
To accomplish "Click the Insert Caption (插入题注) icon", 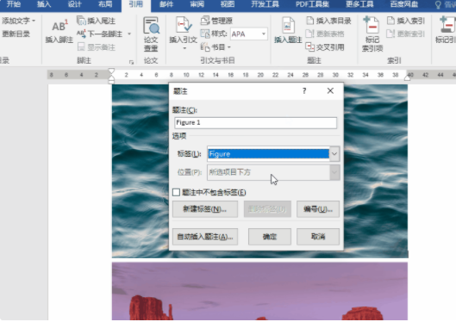I will coord(288,26).
